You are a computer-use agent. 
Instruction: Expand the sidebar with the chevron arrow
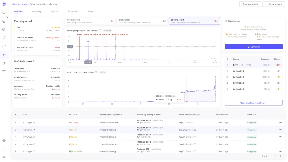[7, 17]
